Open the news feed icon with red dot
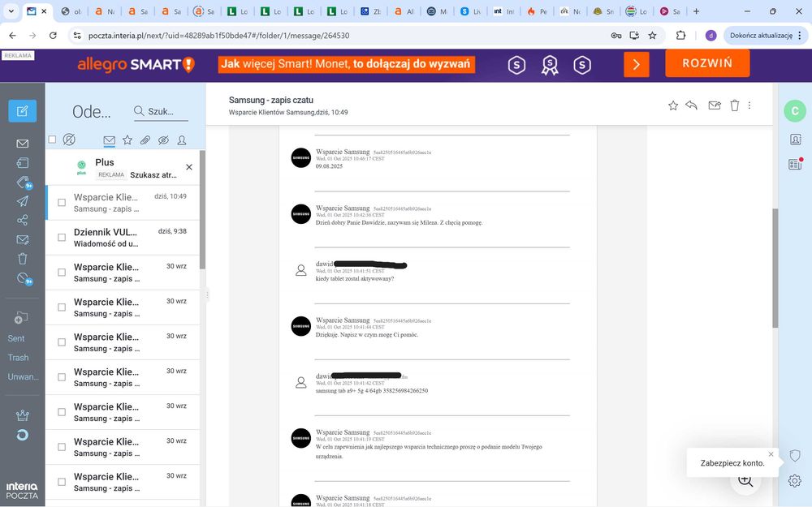The image size is (812, 507). (796, 164)
